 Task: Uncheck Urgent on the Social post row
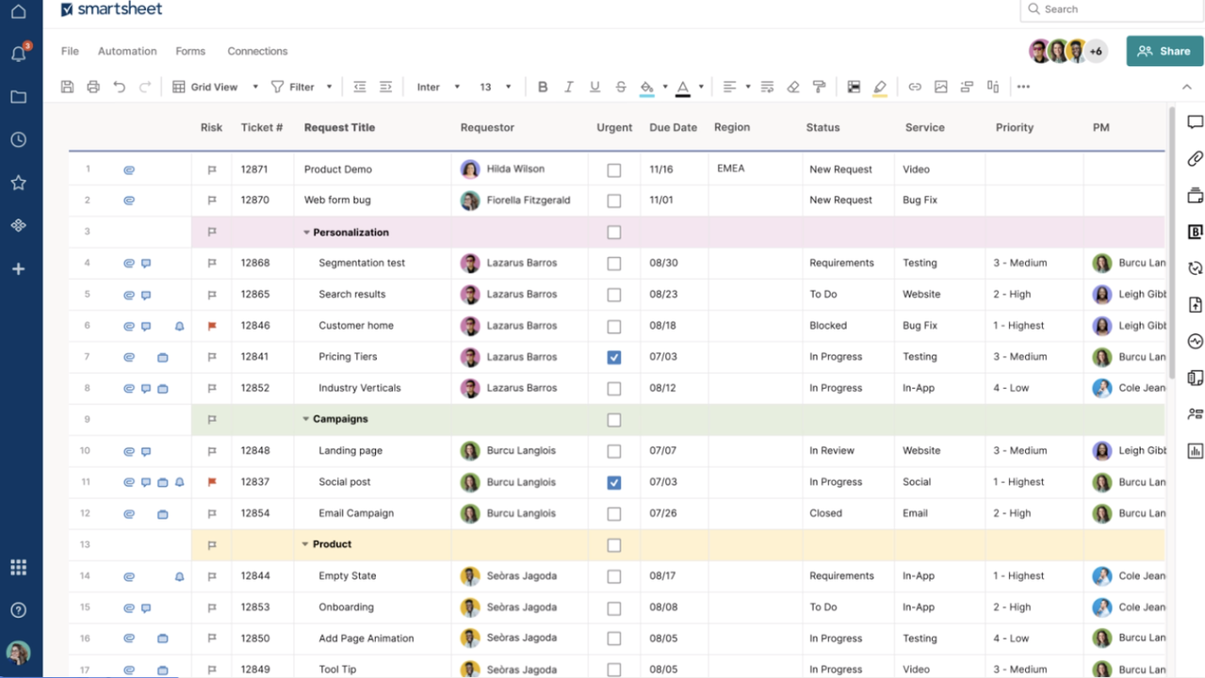[x=613, y=482]
